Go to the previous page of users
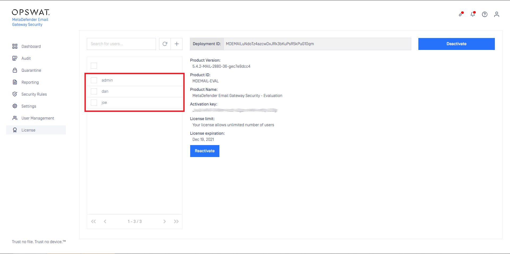This screenshot has height=254, width=510. (x=105, y=221)
